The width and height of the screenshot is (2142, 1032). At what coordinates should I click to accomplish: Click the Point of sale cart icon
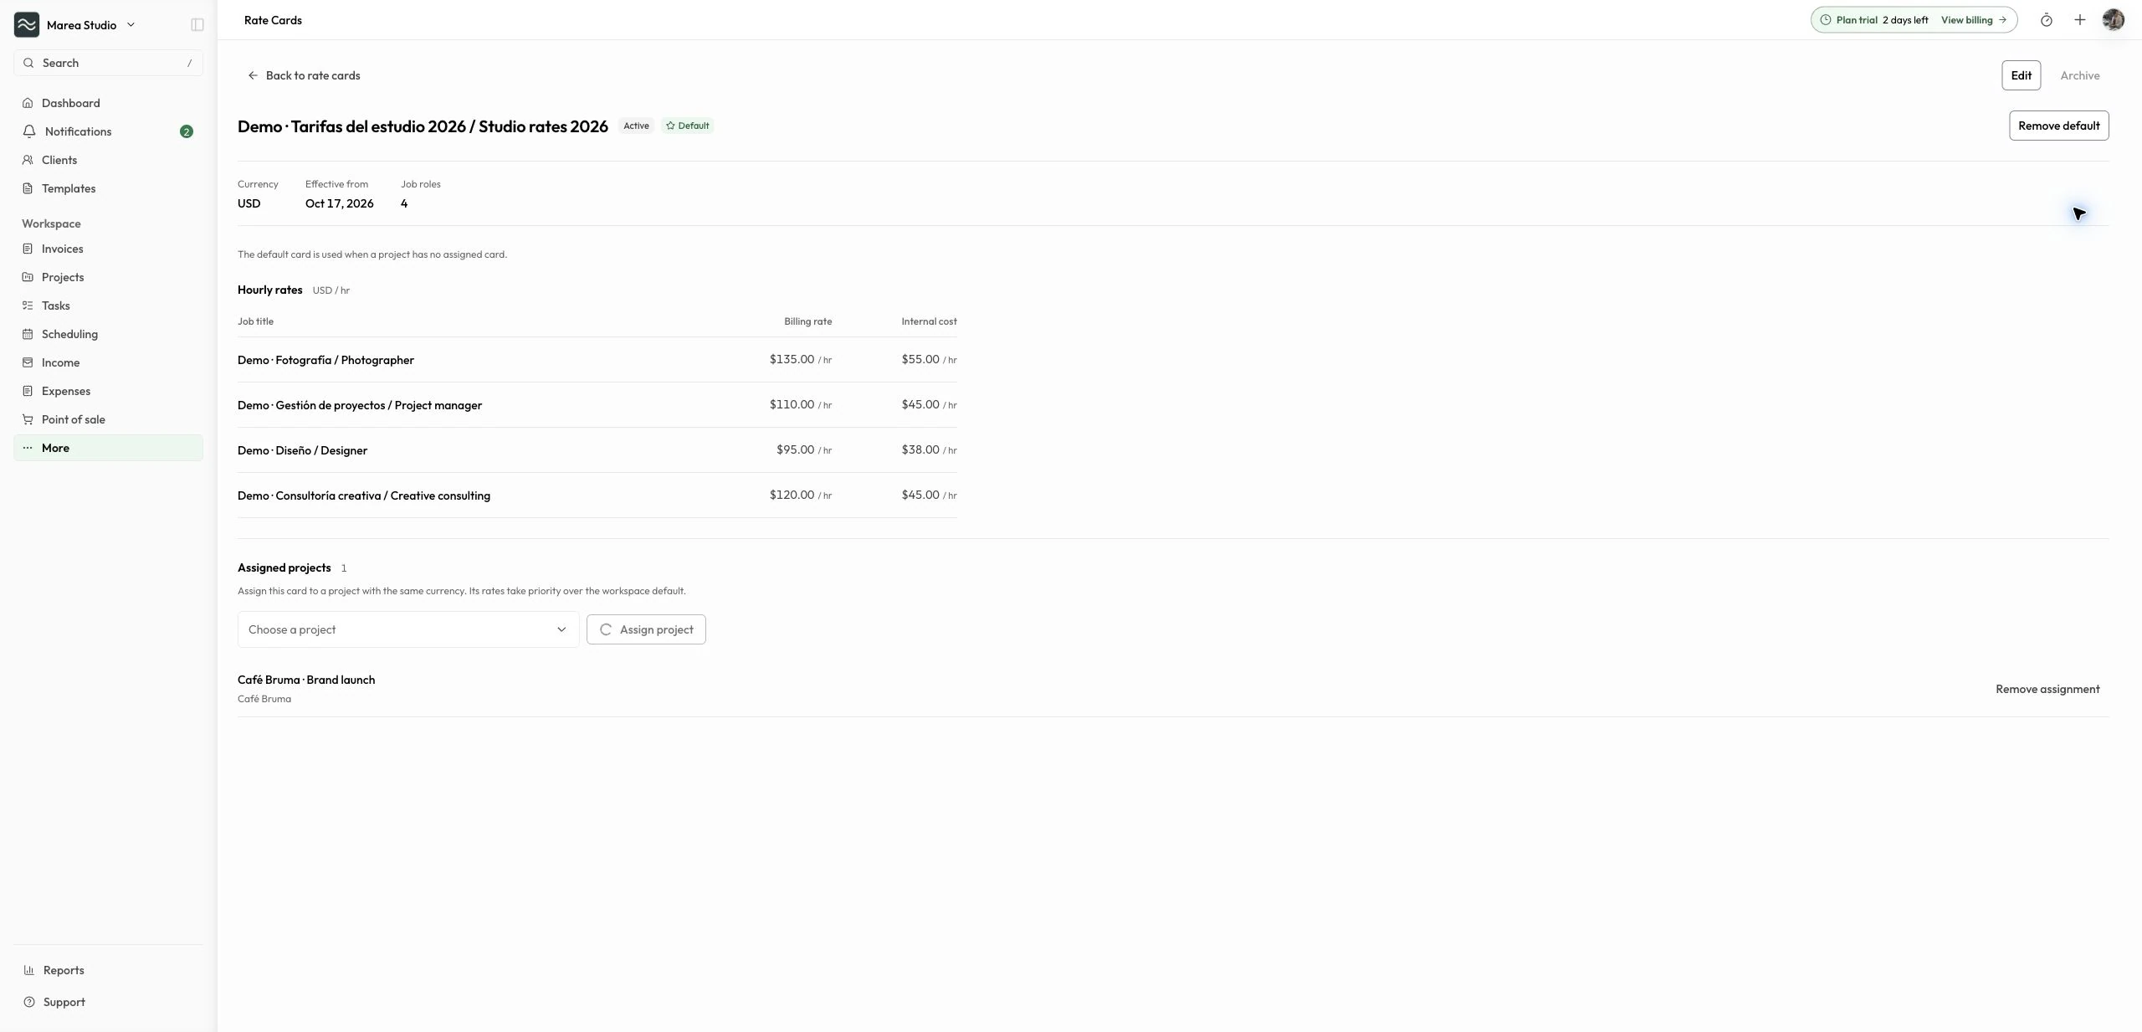point(28,419)
